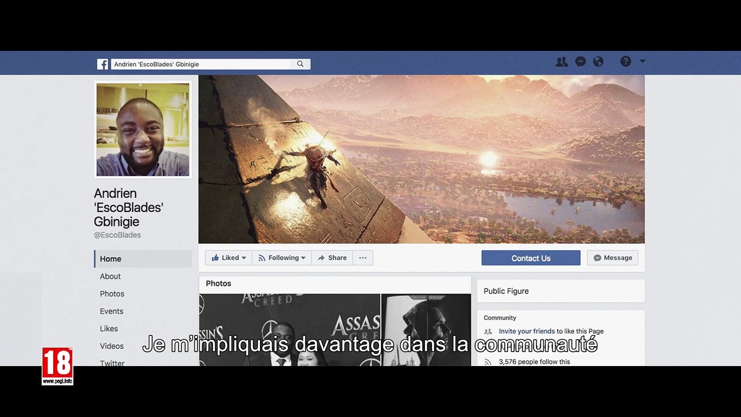Click 'Invite your friends' link
The height and width of the screenshot is (417, 741).
click(527, 331)
